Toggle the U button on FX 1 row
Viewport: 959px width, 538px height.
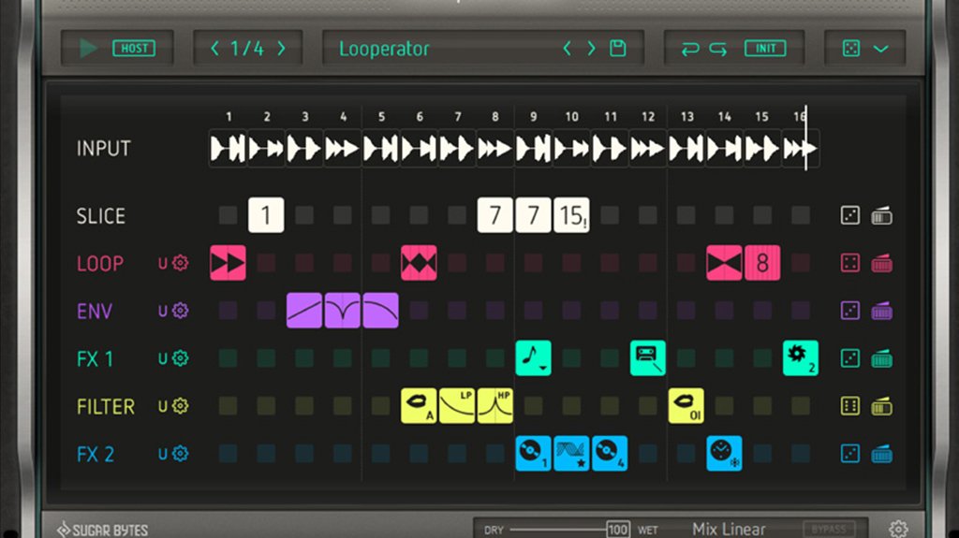163,359
